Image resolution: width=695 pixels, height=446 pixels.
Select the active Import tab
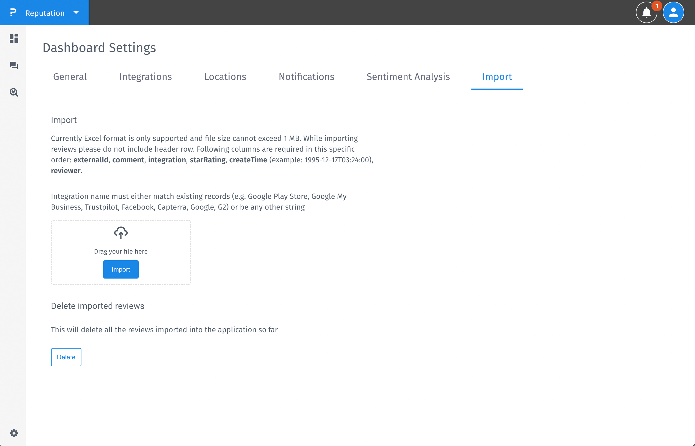(497, 77)
